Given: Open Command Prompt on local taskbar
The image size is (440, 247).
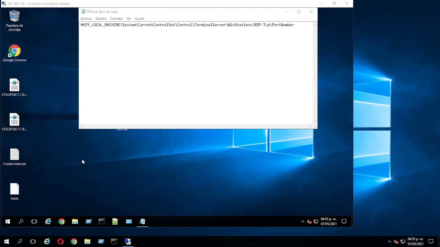Looking at the screenshot, I should pos(114,242).
